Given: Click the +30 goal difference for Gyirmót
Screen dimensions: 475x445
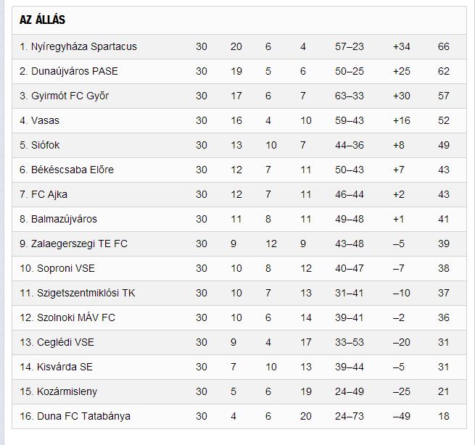Looking at the screenshot, I should [x=401, y=96].
